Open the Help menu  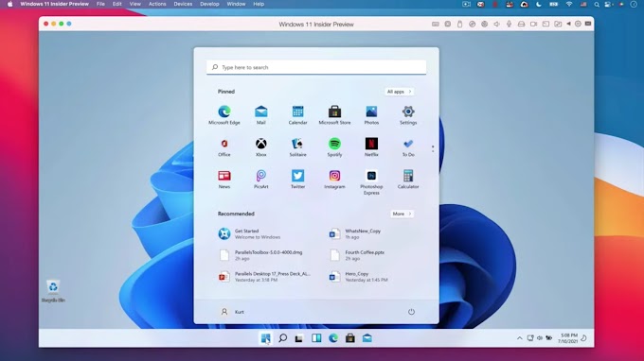point(259,4)
